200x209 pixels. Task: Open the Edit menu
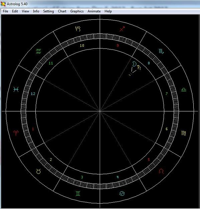coord(15,11)
